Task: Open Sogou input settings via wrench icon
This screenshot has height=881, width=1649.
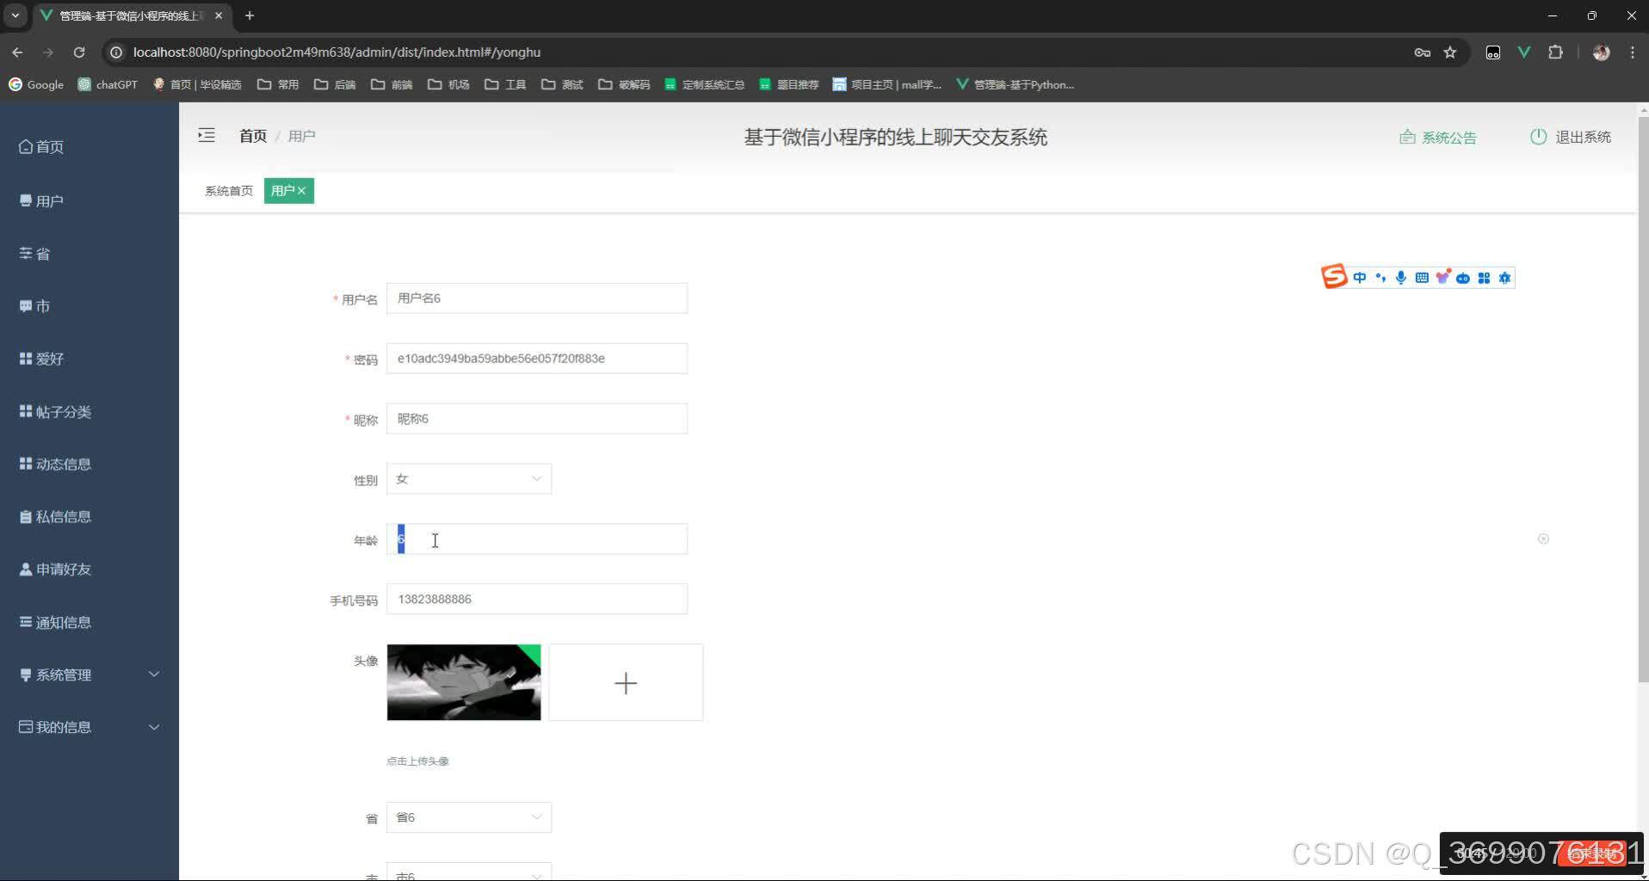Action: 1506,277
